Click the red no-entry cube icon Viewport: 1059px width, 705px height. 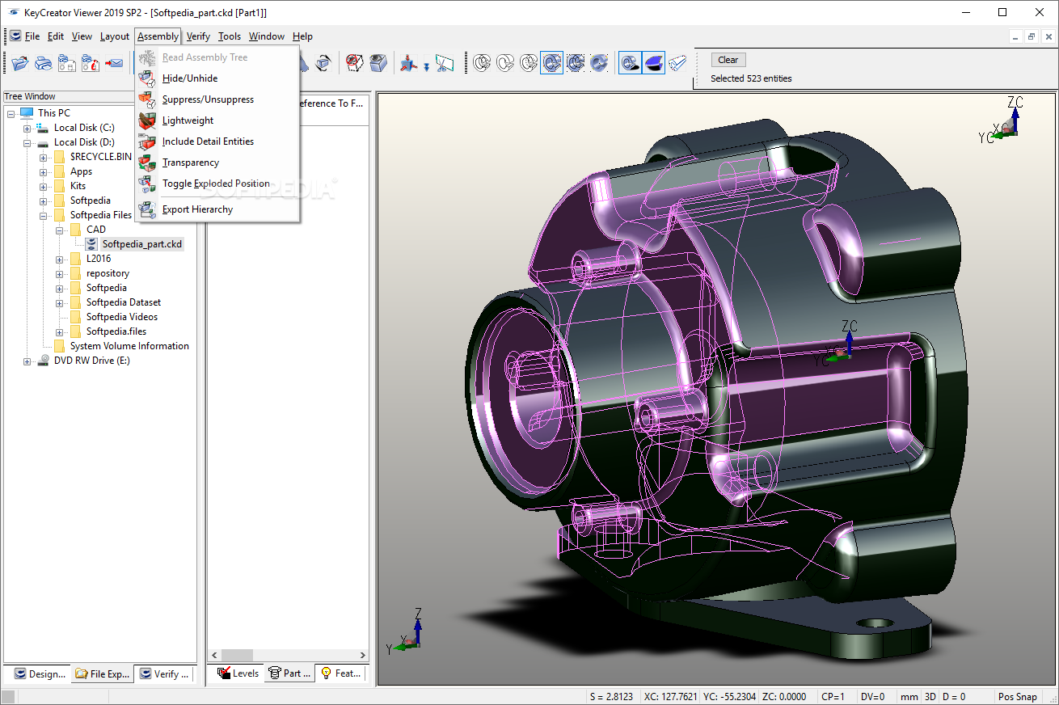tap(355, 63)
